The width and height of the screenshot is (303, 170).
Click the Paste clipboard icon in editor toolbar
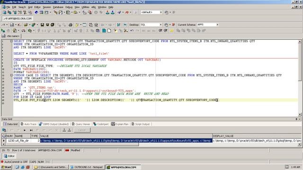pyautogui.click(x=98, y=31)
